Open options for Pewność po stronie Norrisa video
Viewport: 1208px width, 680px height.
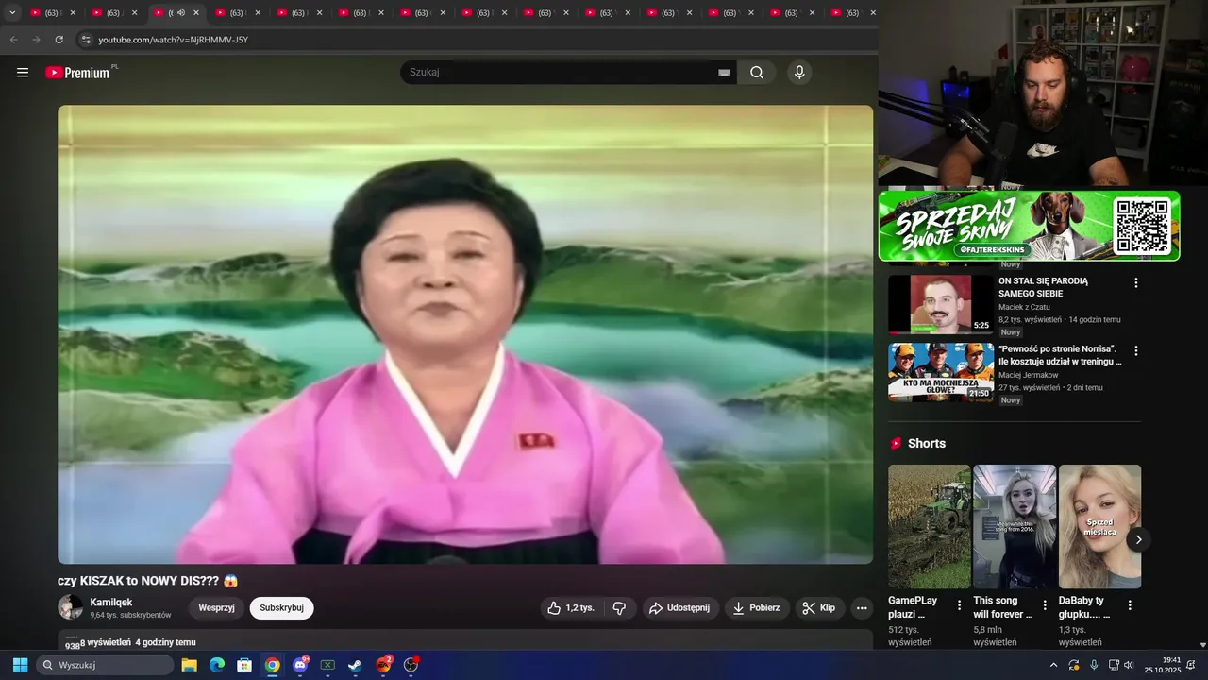click(x=1136, y=350)
